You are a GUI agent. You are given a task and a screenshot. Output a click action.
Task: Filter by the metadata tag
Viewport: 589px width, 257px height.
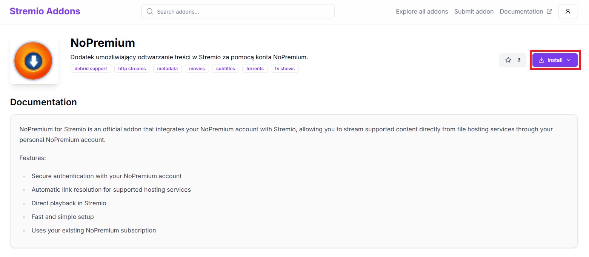pos(168,69)
